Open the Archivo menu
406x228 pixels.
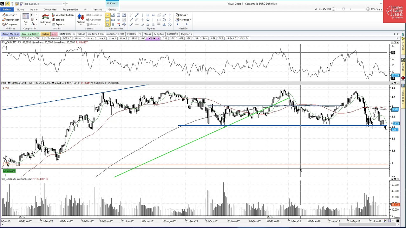[x=7, y=9]
